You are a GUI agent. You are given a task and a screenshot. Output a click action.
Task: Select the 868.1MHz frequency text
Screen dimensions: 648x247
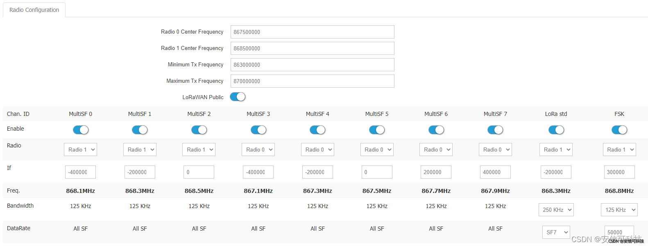(x=81, y=191)
